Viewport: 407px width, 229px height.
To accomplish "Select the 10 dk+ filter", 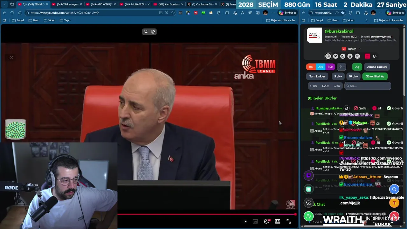I will point(353,76).
